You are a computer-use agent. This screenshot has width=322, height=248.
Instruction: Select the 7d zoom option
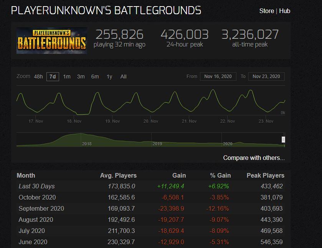coord(53,77)
